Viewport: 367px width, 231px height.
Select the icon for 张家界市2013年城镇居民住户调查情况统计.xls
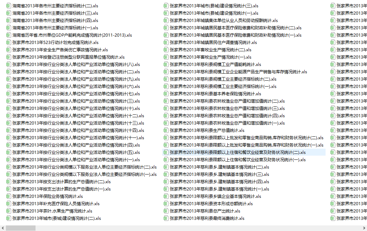click(x=166, y=43)
